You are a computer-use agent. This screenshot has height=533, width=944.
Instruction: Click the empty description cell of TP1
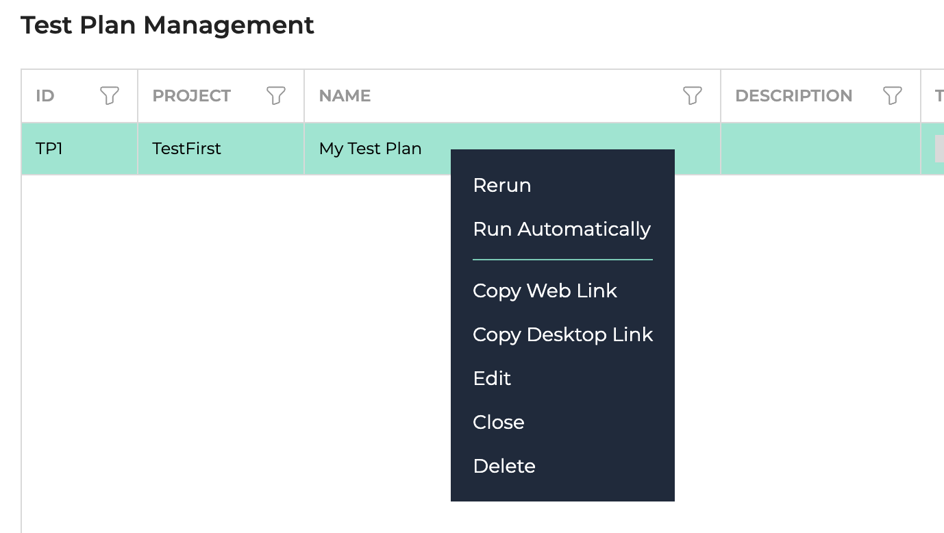[820, 149]
